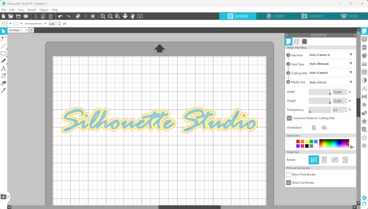The image size is (368, 209).
Task: Collapse the Page Setup panel chevron
Action: click(x=287, y=35)
